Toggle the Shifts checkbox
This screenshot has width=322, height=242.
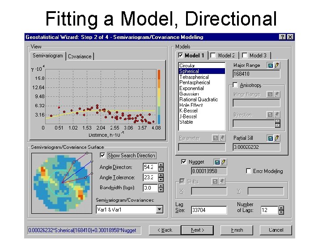[x=182, y=181]
